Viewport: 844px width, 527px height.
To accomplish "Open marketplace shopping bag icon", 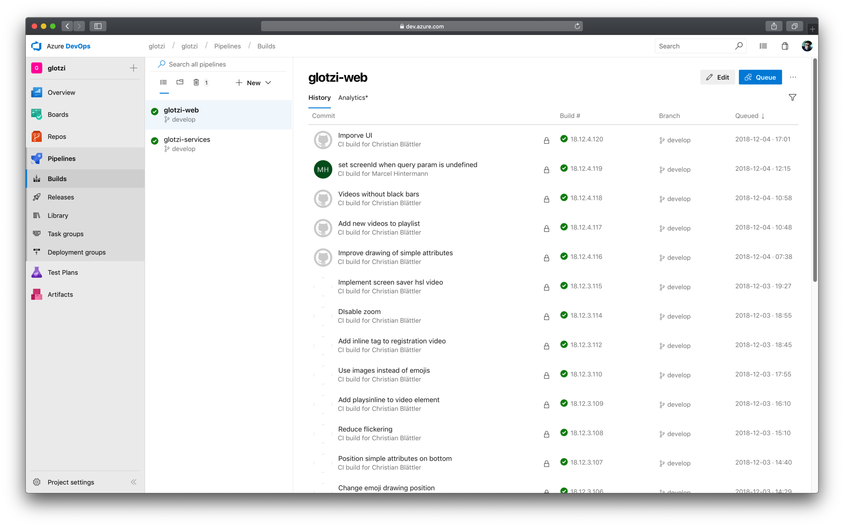I will coord(785,46).
